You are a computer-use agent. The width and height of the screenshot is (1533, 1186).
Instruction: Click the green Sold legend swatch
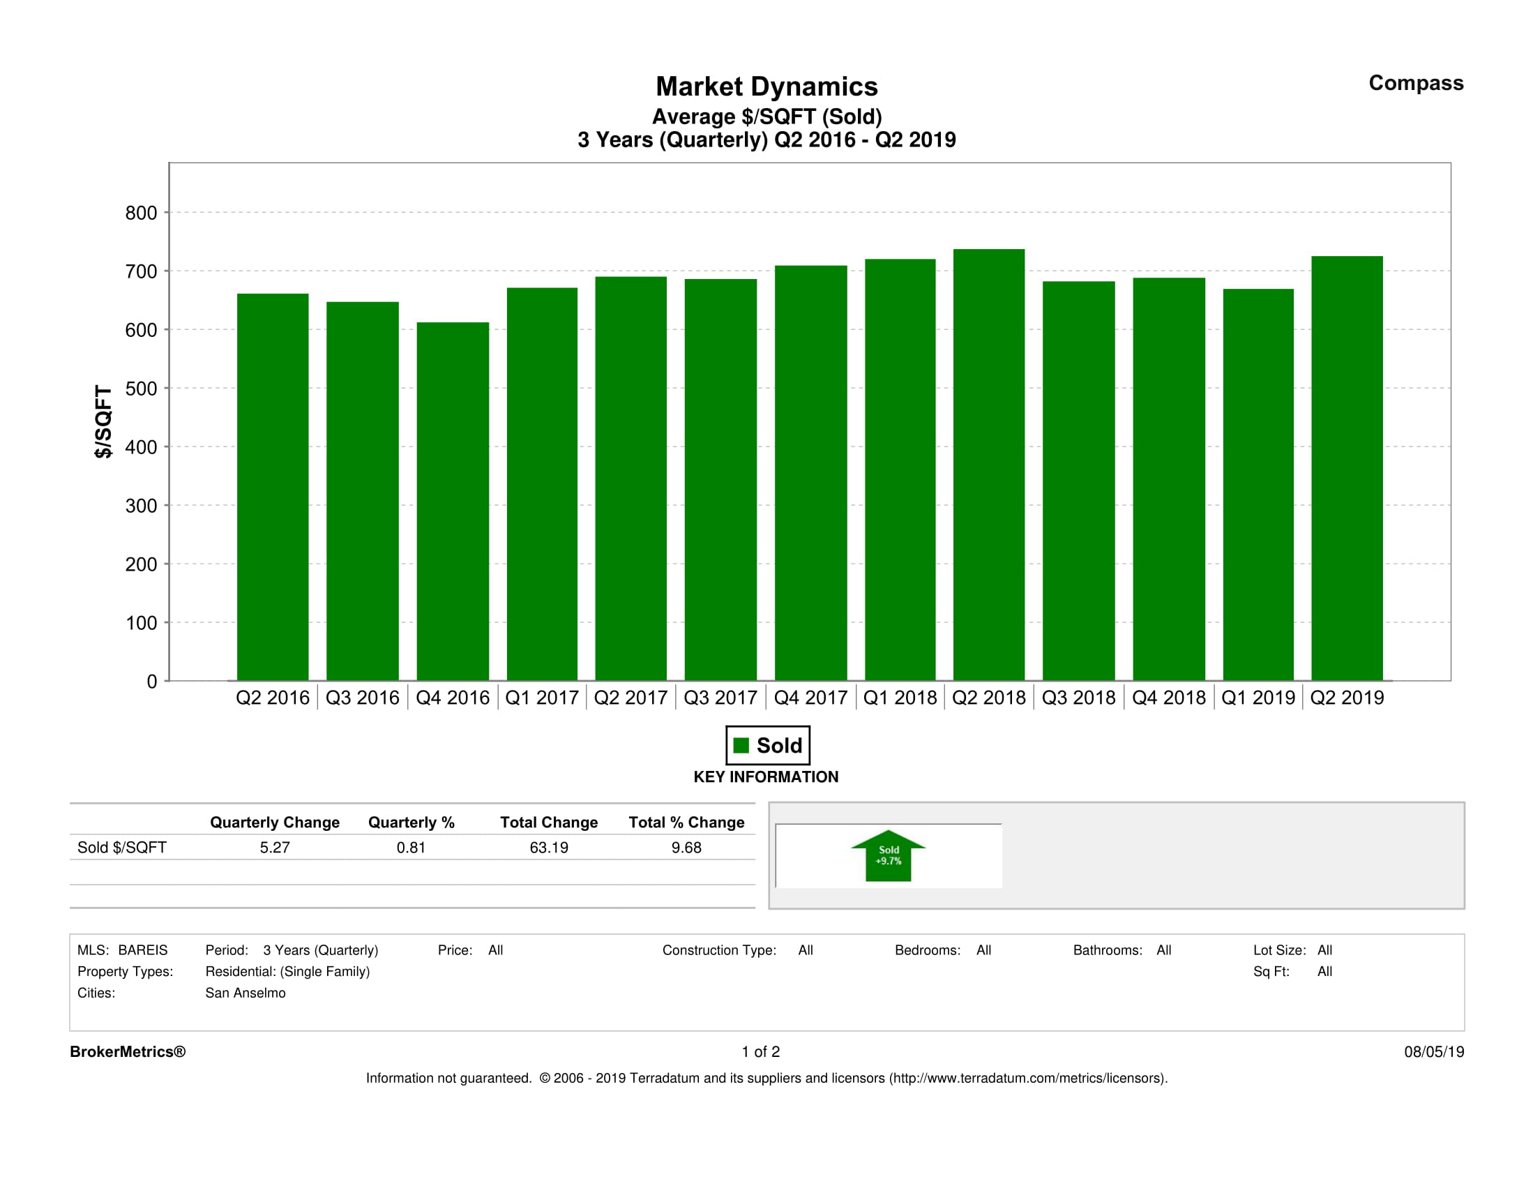[x=741, y=745]
